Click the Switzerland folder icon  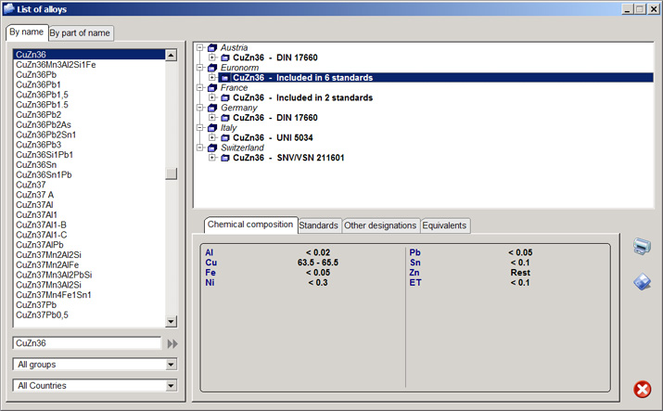212,148
